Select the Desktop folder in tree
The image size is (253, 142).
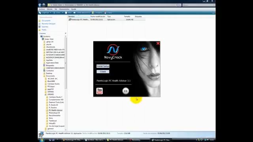(49, 73)
